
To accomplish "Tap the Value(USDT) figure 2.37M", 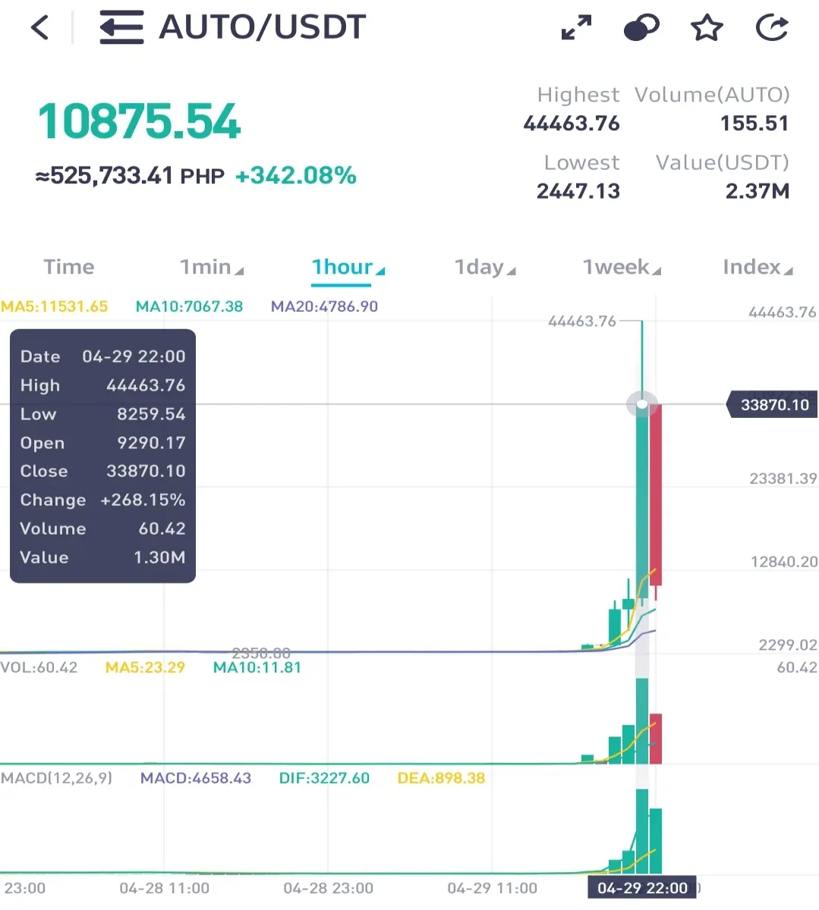I will 758,191.
